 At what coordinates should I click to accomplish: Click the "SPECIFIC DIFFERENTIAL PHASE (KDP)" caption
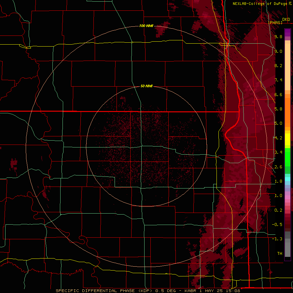click(x=105, y=291)
